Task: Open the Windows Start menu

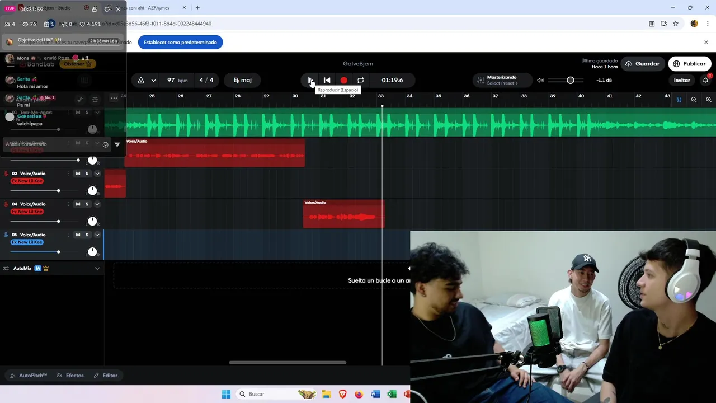Action: (x=226, y=394)
